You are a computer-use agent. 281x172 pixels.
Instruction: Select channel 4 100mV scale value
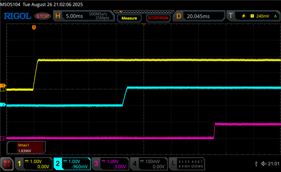pyautogui.click(x=152, y=161)
